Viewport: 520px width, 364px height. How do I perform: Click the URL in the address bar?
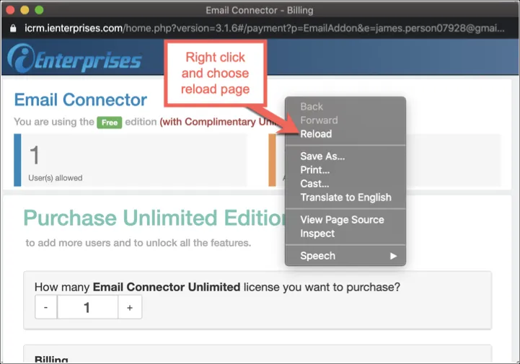(264, 28)
